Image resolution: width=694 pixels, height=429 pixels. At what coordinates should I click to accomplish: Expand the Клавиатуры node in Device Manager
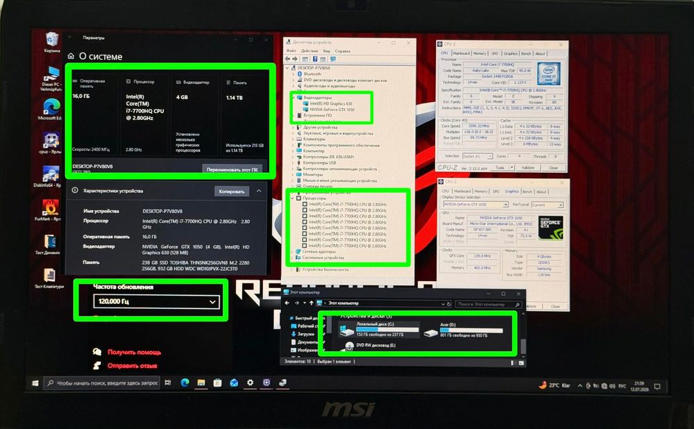click(293, 139)
